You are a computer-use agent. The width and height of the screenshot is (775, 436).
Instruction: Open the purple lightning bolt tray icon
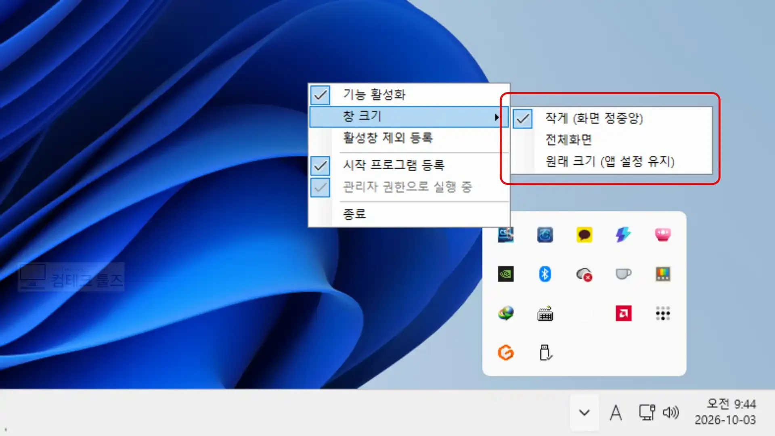(623, 235)
